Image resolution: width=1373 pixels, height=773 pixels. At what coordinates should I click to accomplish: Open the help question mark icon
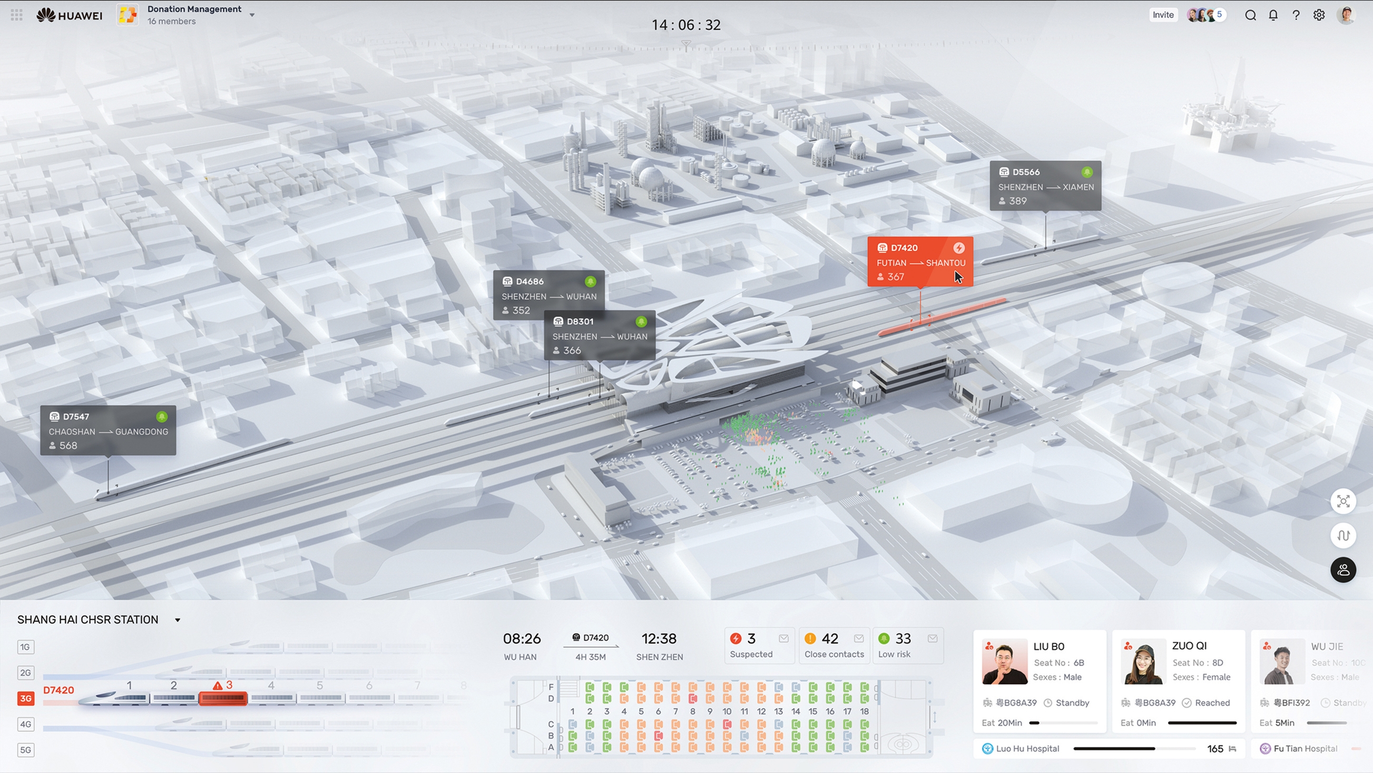tap(1296, 15)
